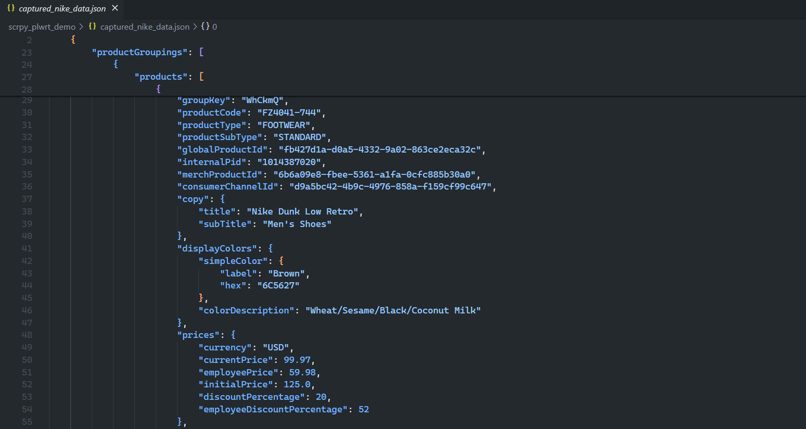806x429 pixels.
Task: Click the colorDescription string value
Action: [393, 310]
